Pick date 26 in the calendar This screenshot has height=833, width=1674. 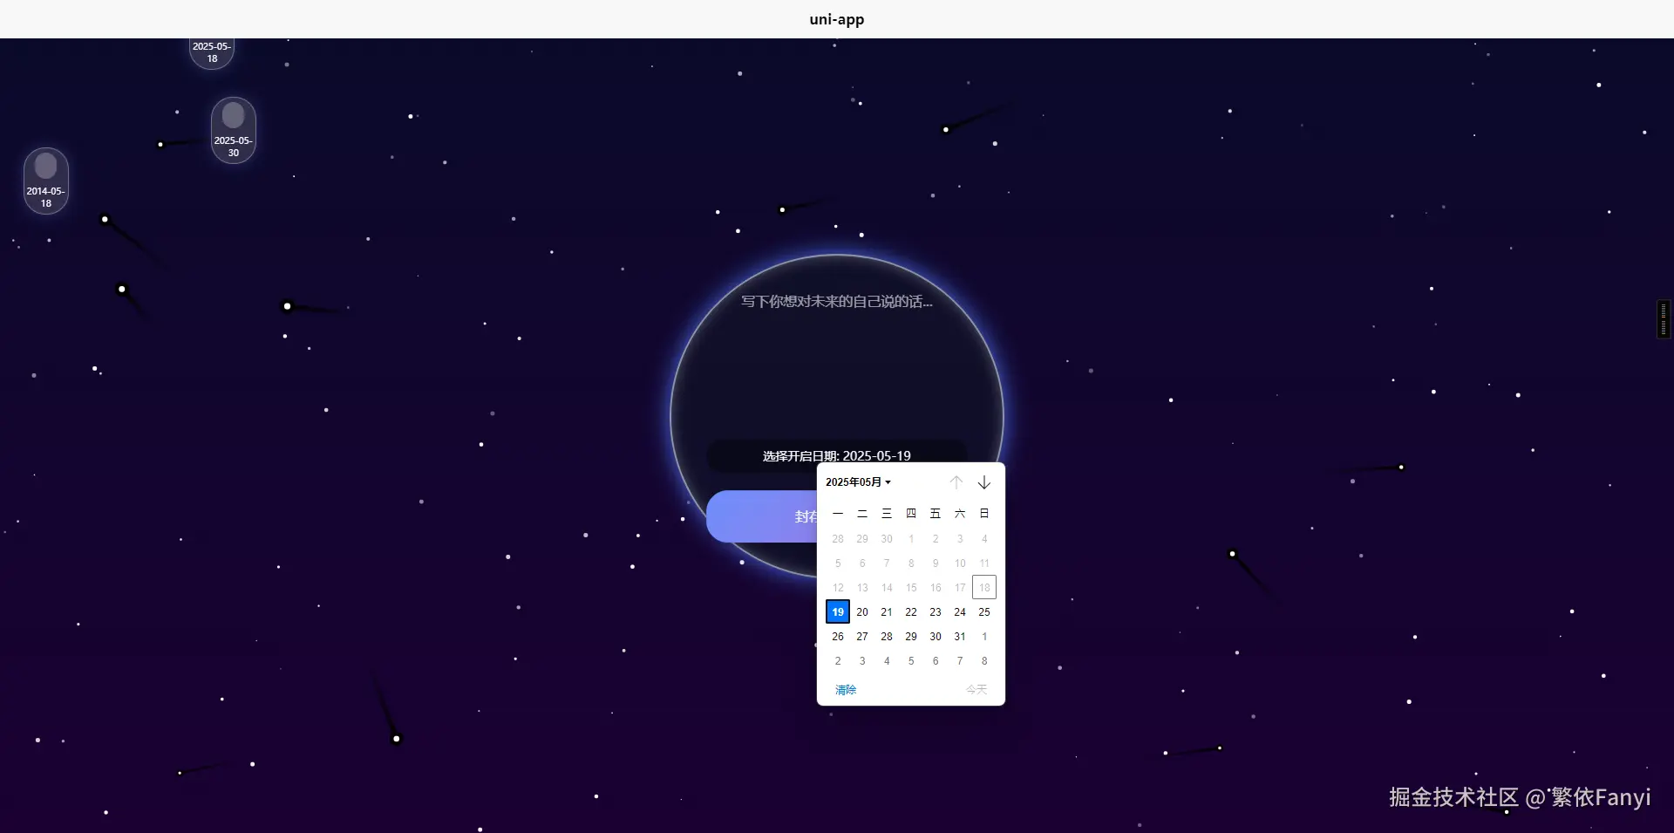838,637
